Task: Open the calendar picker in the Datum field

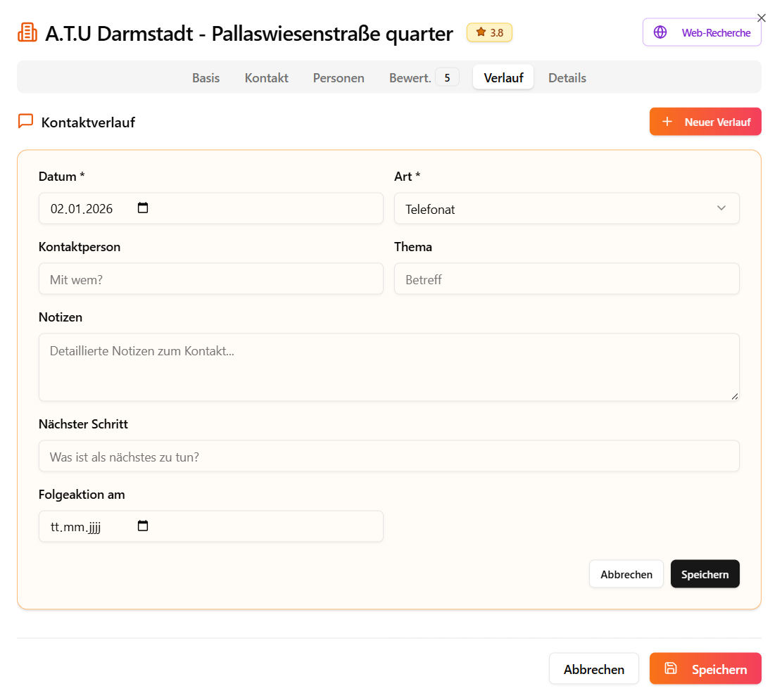Action: (143, 208)
